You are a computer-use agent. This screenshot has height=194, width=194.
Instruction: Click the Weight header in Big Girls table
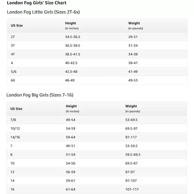[x=131, y=106]
